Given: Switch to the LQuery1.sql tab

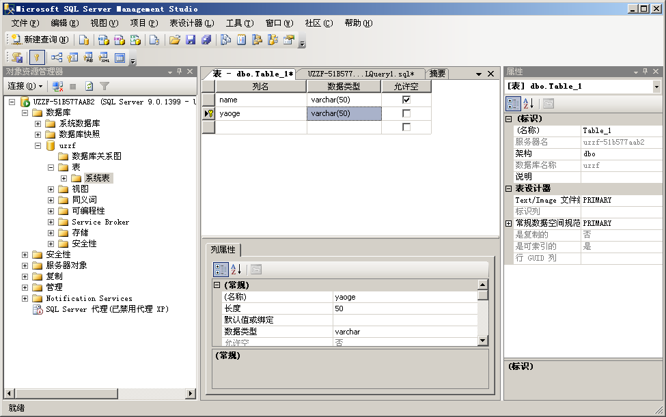Looking at the screenshot, I should pos(361,74).
